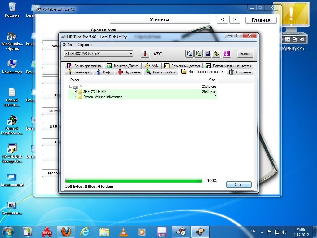
Task: Expand the $RECYCLE.BIN folder node
Action: (x=76, y=92)
